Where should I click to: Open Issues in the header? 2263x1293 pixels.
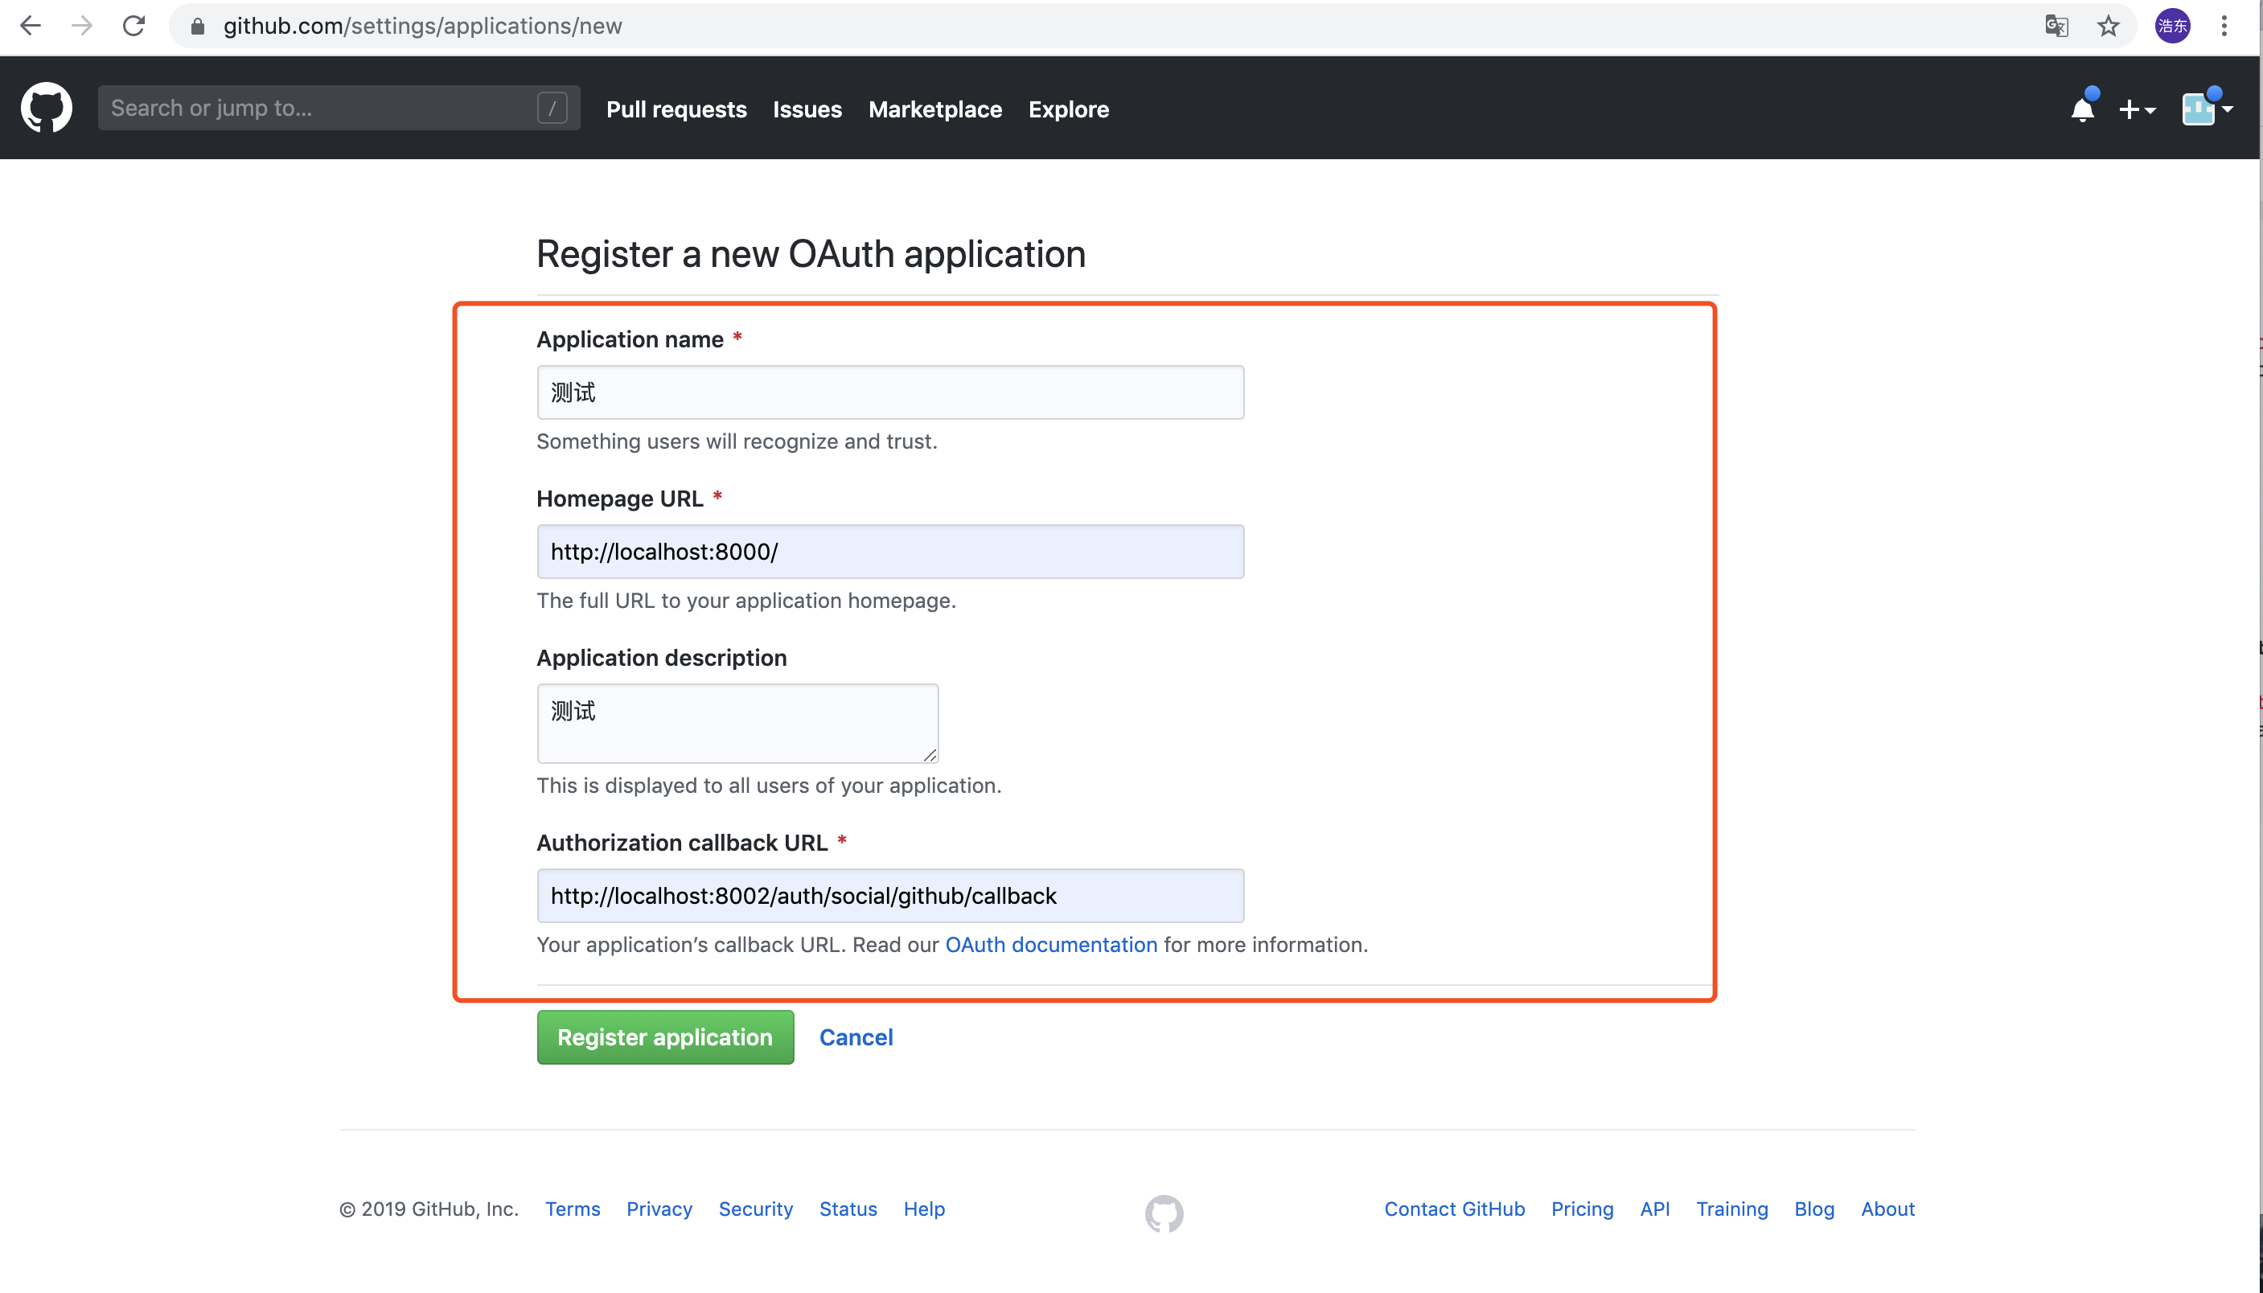point(807,109)
